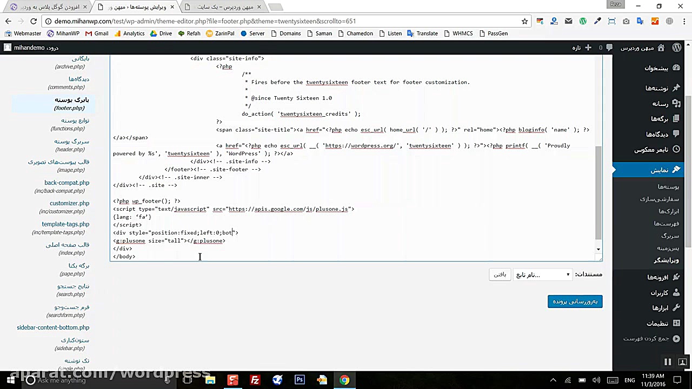Click the Windows Start button
This screenshot has height=389, width=692.
pyautogui.click(x=11, y=380)
